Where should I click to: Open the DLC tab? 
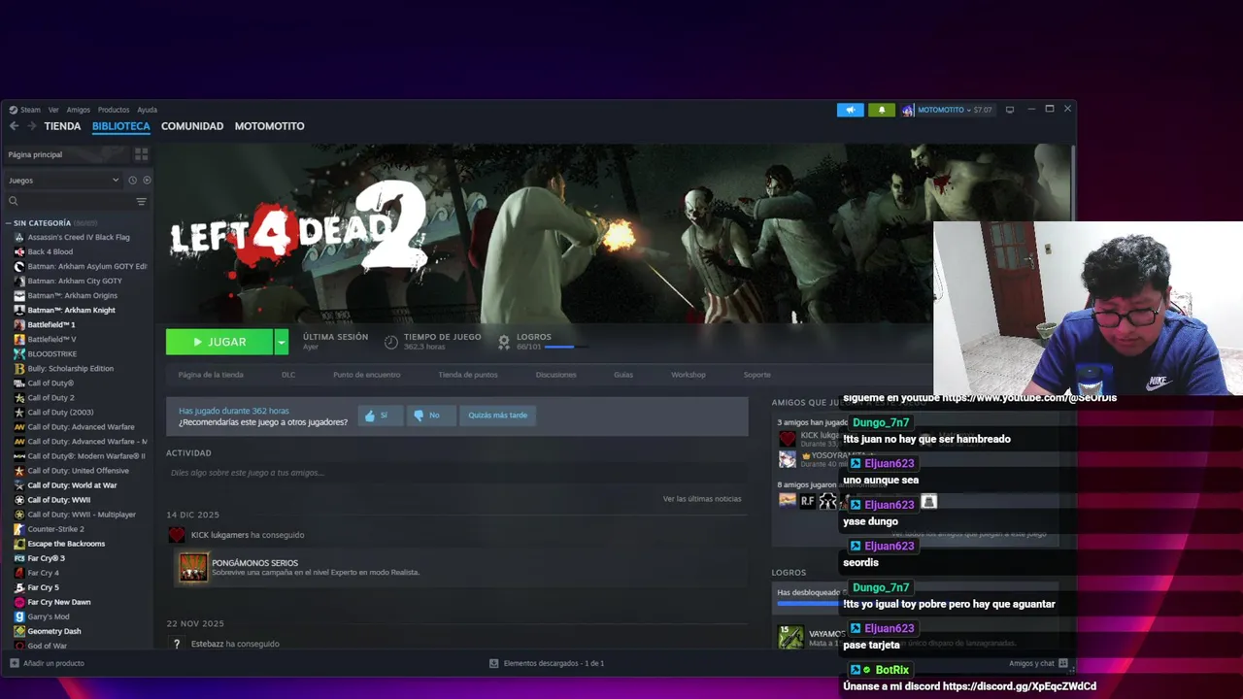pyautogui.click(x=288, y=375)
